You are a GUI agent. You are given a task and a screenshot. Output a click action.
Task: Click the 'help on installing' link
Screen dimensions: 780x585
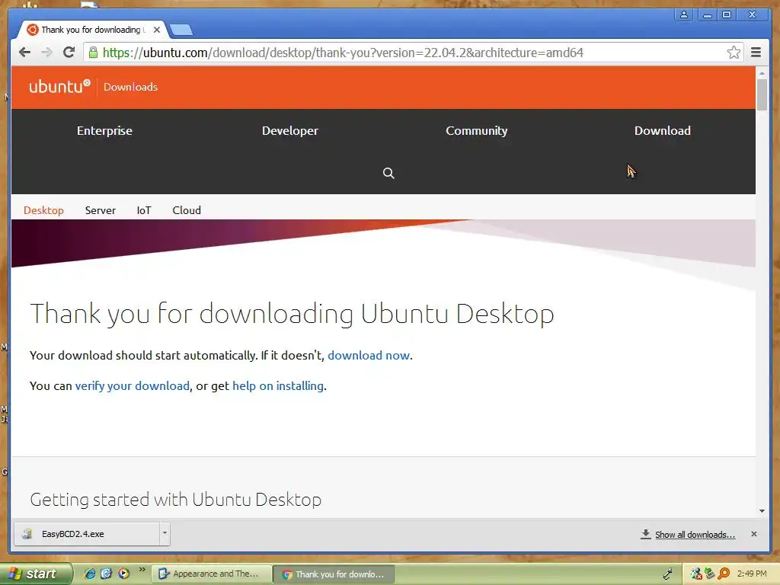(x=278, y=385)
